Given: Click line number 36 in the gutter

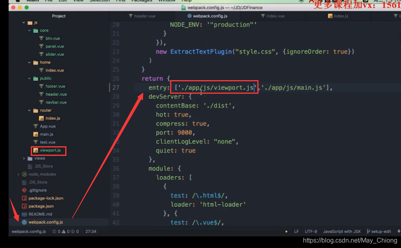Looking at the screenshot, I should (x=116, y=168).
